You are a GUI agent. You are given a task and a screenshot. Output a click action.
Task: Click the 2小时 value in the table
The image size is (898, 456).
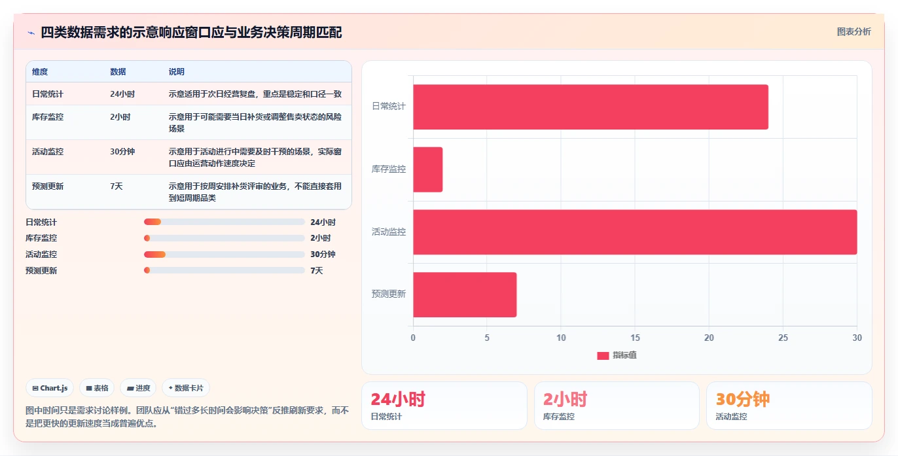(x=120, y=117)
